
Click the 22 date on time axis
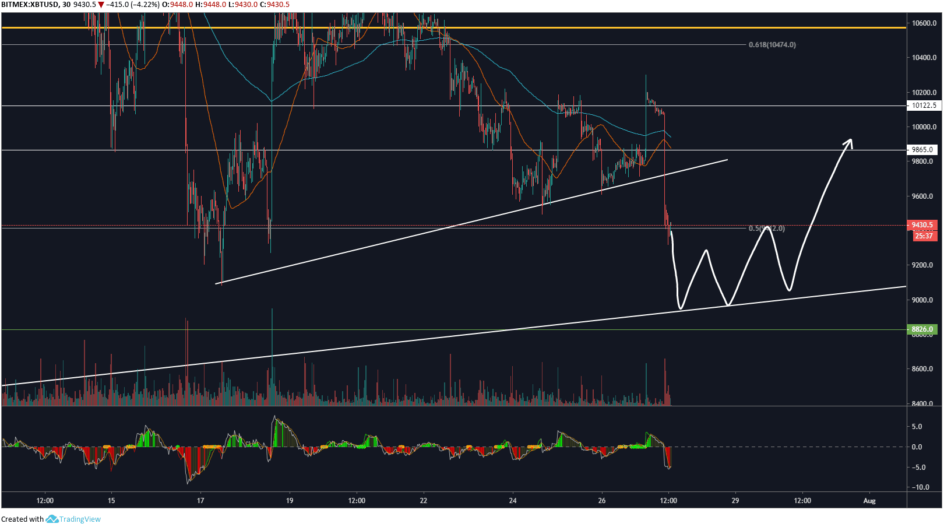pos(424,500)
